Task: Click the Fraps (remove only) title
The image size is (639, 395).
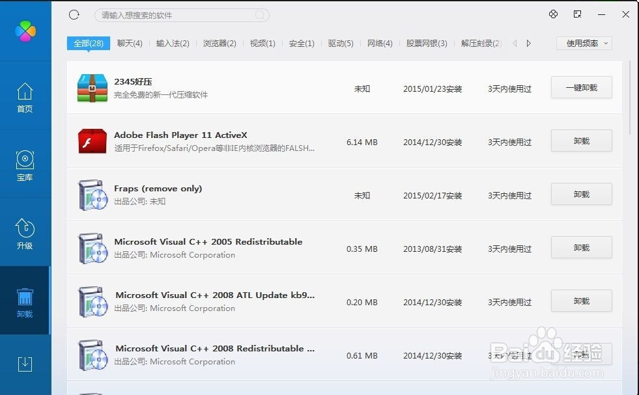Action: click(158, 189)
